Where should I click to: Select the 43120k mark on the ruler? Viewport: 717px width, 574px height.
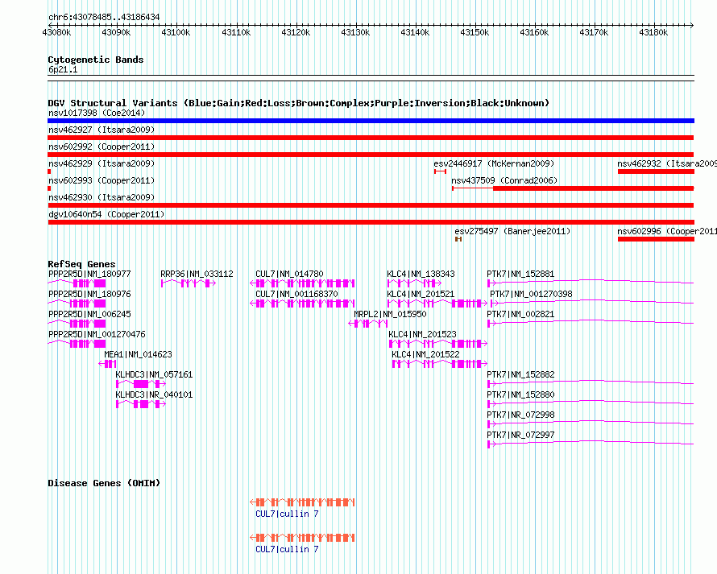point(296,33)
